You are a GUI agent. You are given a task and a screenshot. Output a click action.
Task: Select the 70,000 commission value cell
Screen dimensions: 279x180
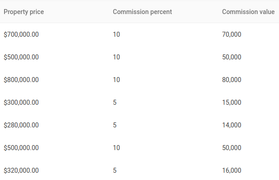coord(232,34)
